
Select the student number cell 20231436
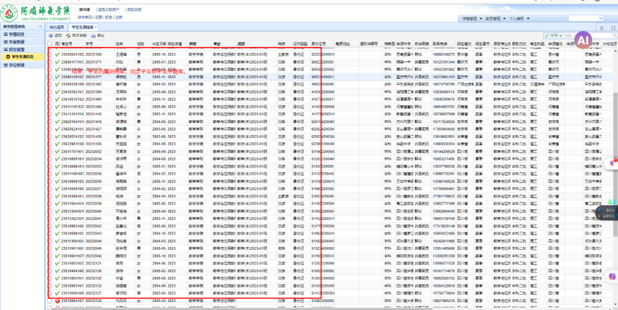[x=94, y=144]
